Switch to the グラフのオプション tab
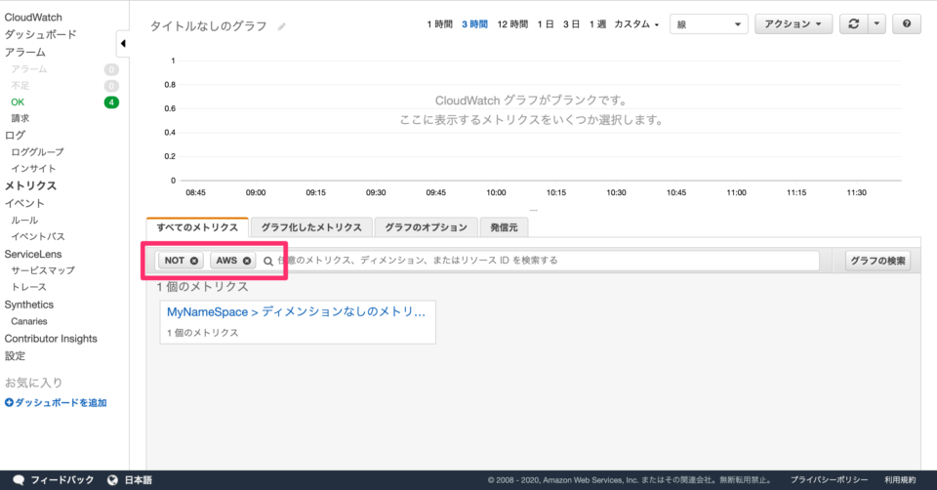The width and height of the screenshot is (937, 490). (x=427, y=227)
